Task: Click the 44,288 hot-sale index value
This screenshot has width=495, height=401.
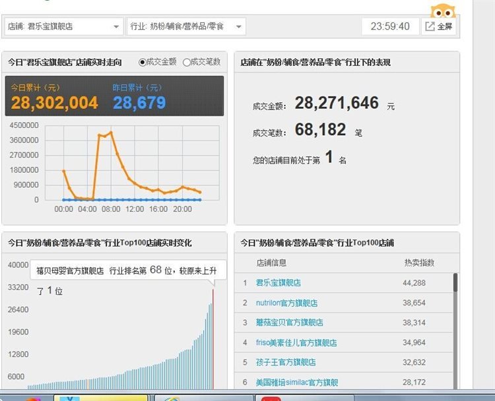Action: tap(414, 283)
